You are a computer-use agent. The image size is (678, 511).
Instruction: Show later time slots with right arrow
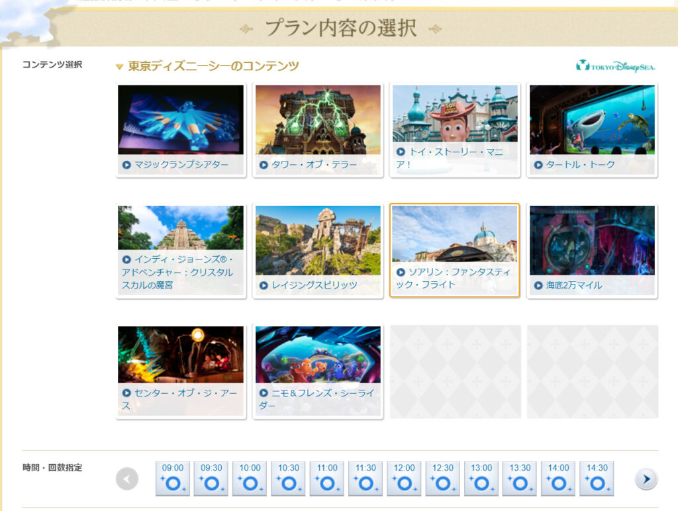pyautogui.click(x=646, y=479)
